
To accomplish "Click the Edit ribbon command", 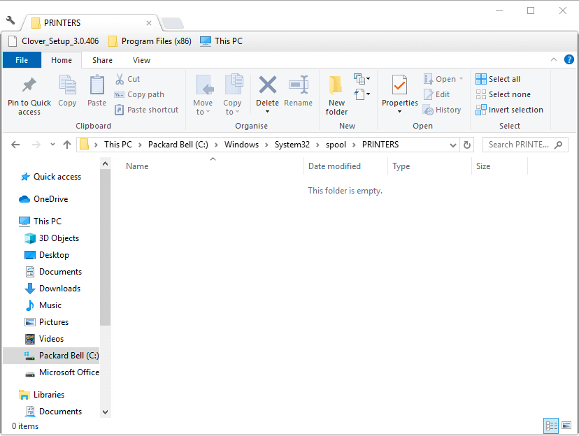I will [x=436, y=94].
